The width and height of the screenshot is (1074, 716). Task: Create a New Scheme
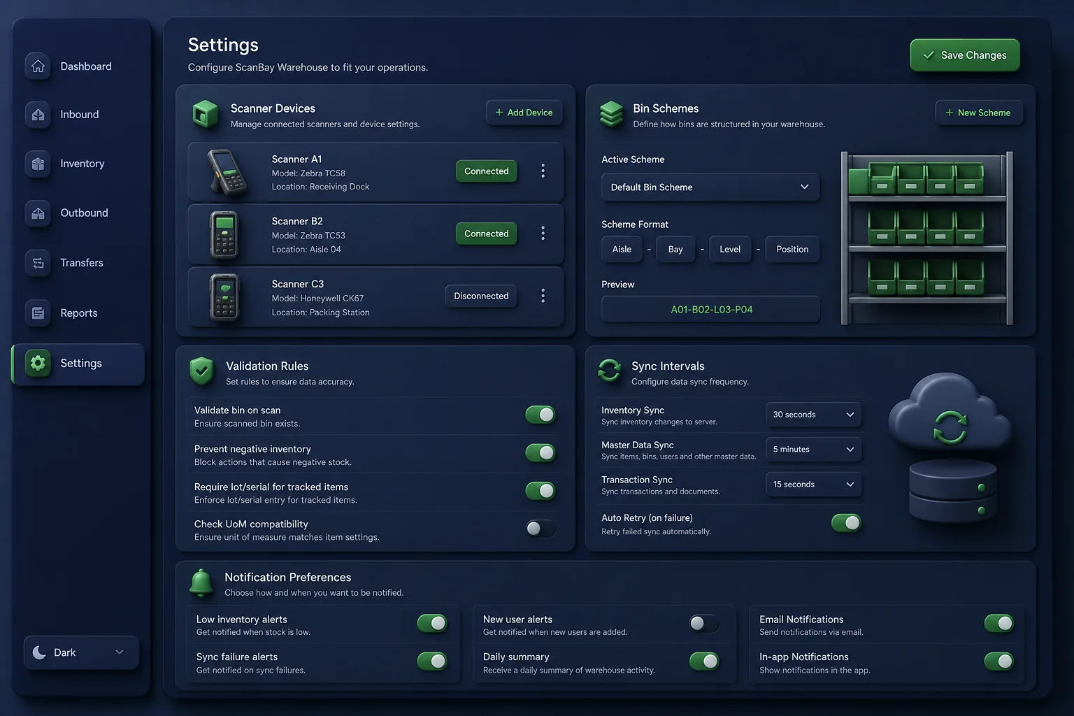pos(979,113)
